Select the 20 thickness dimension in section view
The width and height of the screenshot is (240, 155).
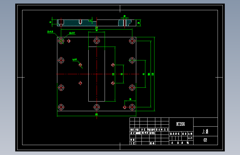point(138,23)
